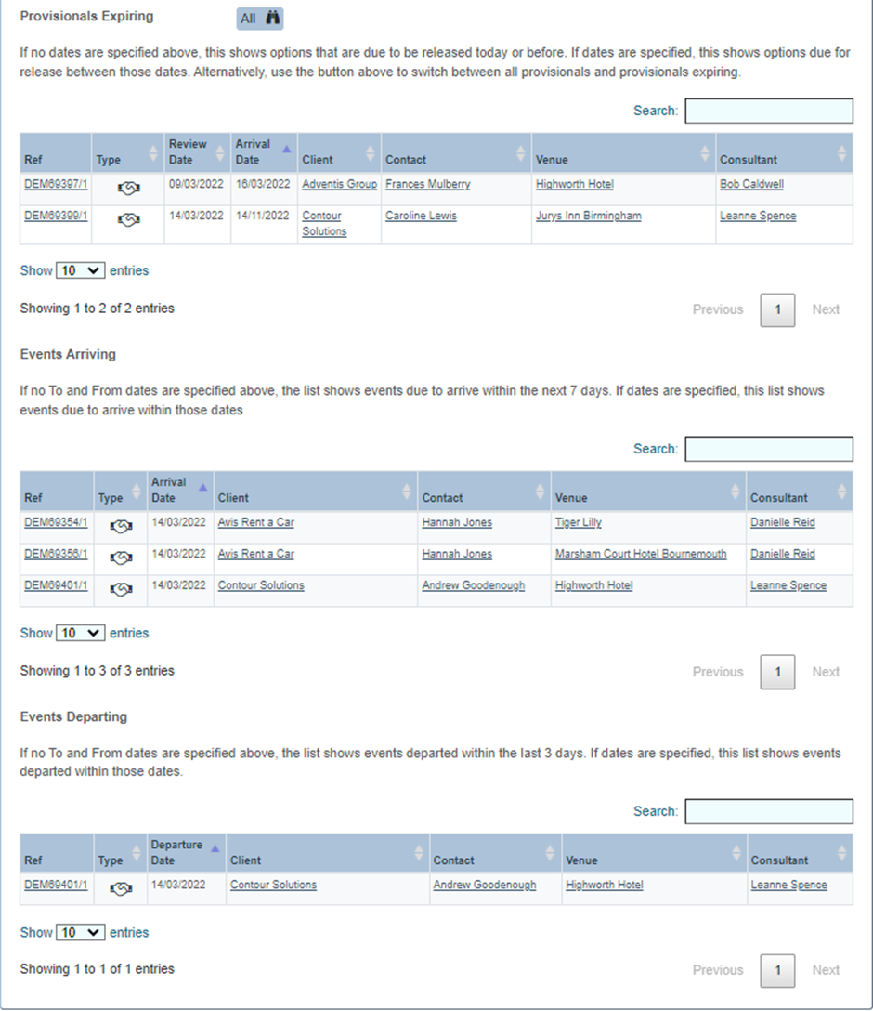Click handshake icon in Events Departing row
This screenshot has height=1011, width=873.
[x=121, y=889]
